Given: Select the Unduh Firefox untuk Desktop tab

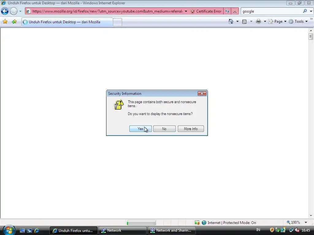Looking at the screenshot, I should (67, 22).
